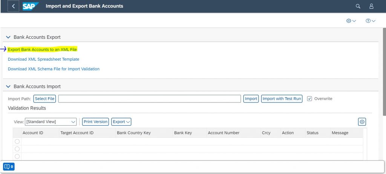Click the back navigation arrow icon

tap(13, 6)
